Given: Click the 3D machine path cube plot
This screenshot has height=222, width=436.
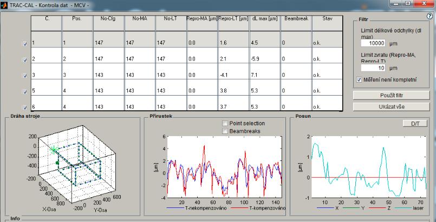Looking at the screenshot, I should 77,164.
